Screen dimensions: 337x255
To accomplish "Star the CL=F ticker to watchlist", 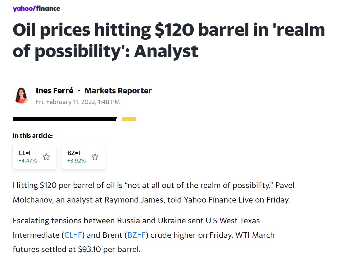I will click(46, 157).
